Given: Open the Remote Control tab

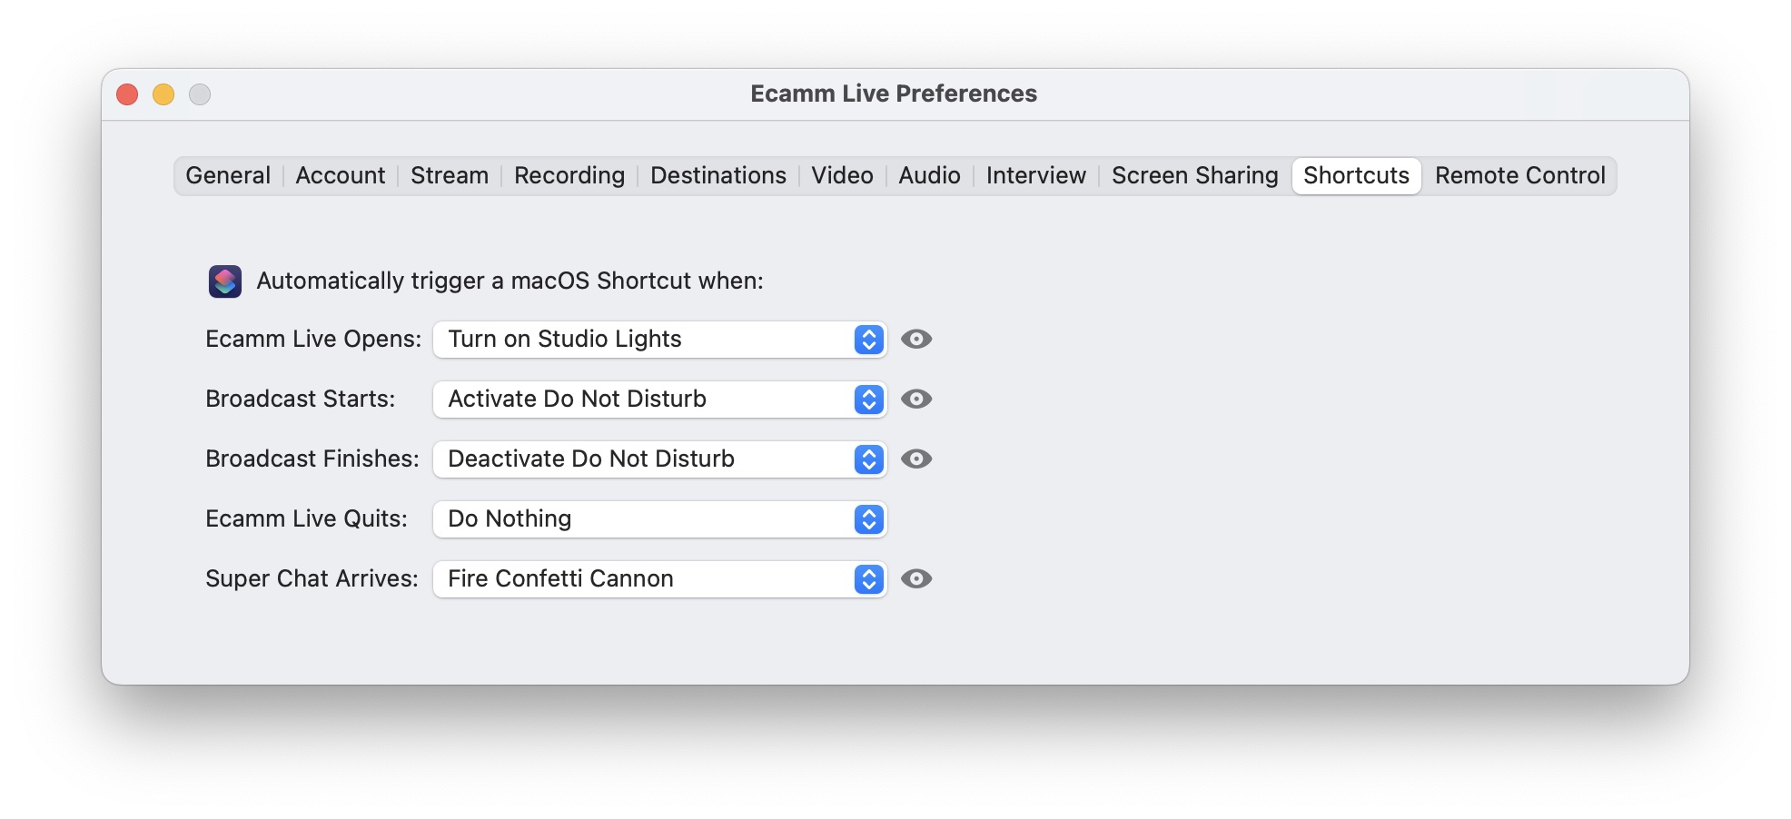Looking at the screenshot, I should coord(1520,175).
